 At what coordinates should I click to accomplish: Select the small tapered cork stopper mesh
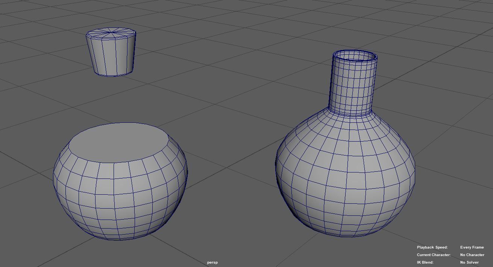111,53
